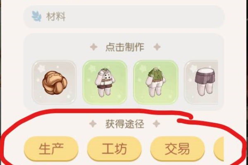Select the 材料 header bar
The height and width of the screenshot is (165, 248).
(124, 17)
